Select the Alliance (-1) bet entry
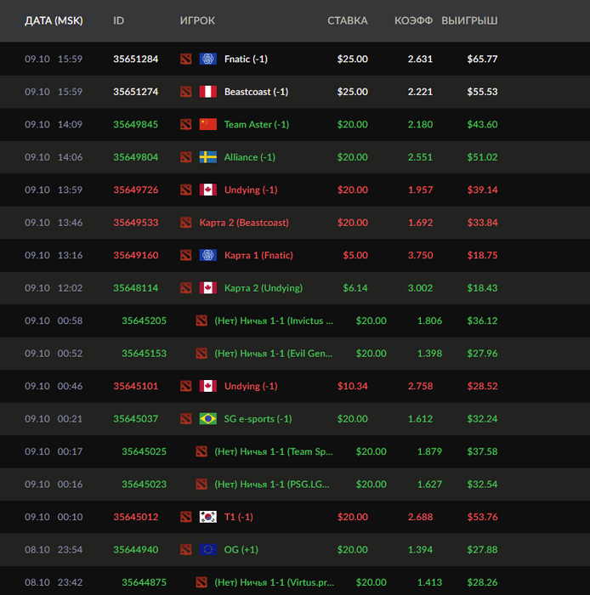The width and height of the screenshot is (590, 595). 249,157
